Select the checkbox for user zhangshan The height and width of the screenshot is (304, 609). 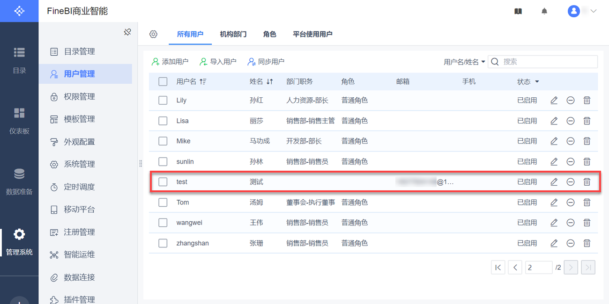[x=163, y=243]
